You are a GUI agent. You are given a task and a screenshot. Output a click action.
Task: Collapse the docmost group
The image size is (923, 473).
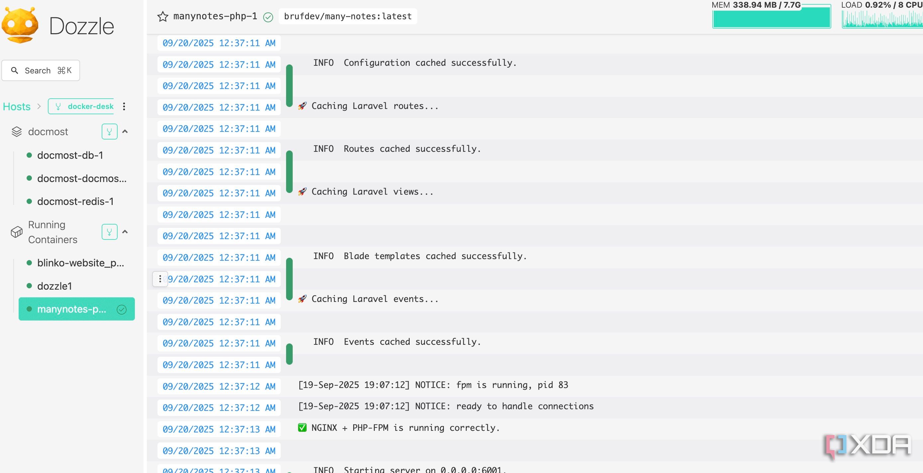(125, 132)
